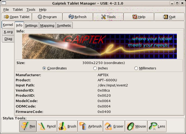Select the Eraser stylus tool
This screenshot has height=134, width=186.
click(114, 126)
